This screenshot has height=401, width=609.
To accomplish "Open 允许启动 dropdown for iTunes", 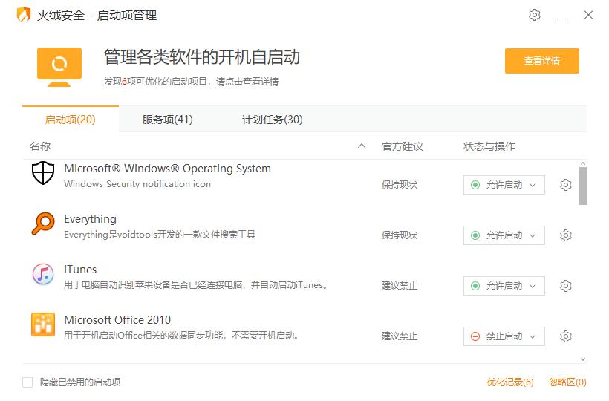I will tap(504, 286).
